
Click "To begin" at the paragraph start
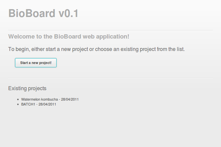pyautogui.click(x=18, y=50)
